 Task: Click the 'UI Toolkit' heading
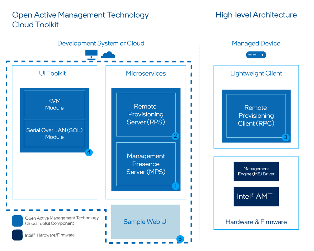(52, 73)
